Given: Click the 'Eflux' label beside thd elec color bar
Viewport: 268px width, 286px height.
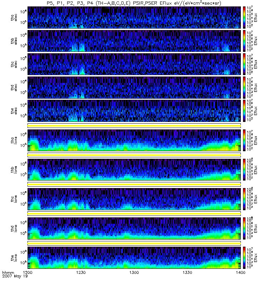Looking at the screenshot, I should 255,88.
